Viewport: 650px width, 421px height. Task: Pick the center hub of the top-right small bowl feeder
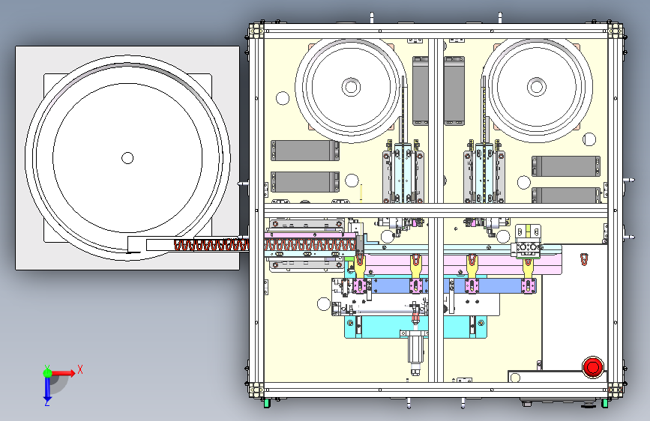click(536, 87)
